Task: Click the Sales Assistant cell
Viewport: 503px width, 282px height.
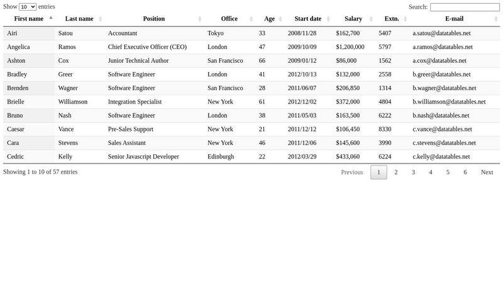Action: click(154, 144)
